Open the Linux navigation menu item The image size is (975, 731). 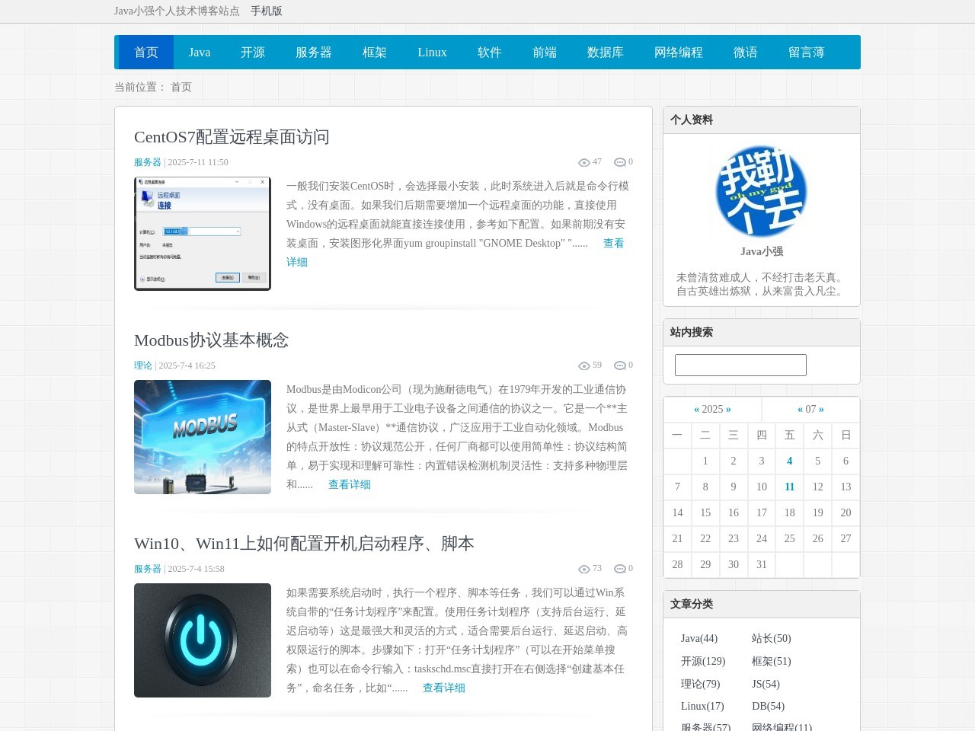coord(432,53)
